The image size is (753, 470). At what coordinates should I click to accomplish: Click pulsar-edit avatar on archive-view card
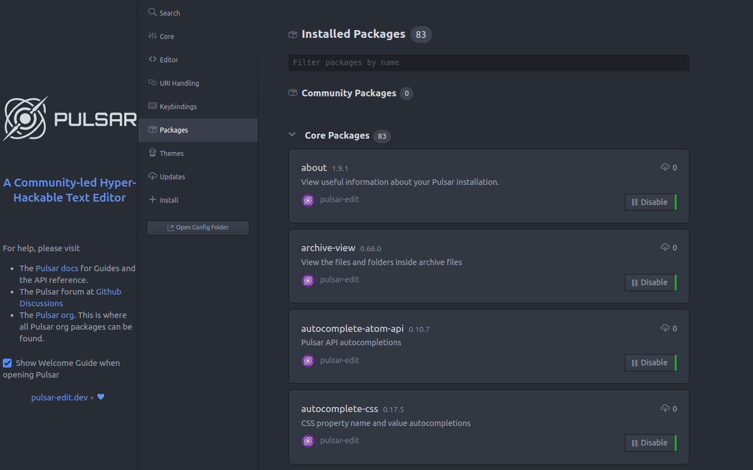click(x=308, y=281)
